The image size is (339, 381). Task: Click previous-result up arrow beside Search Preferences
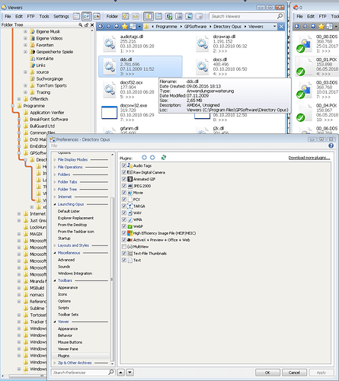[x=121, y=373]
